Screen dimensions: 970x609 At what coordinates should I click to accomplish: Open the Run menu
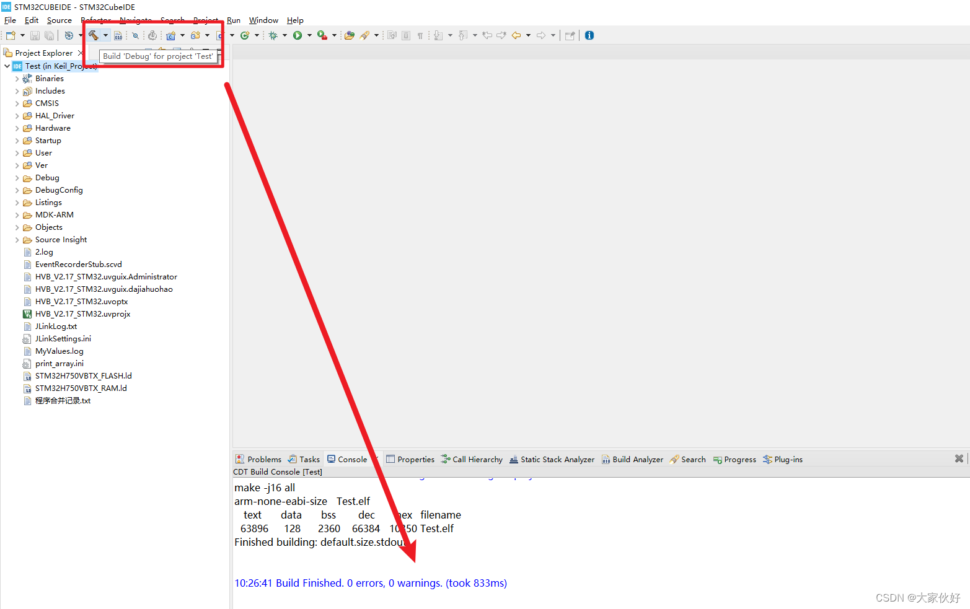tap(234, 20)
